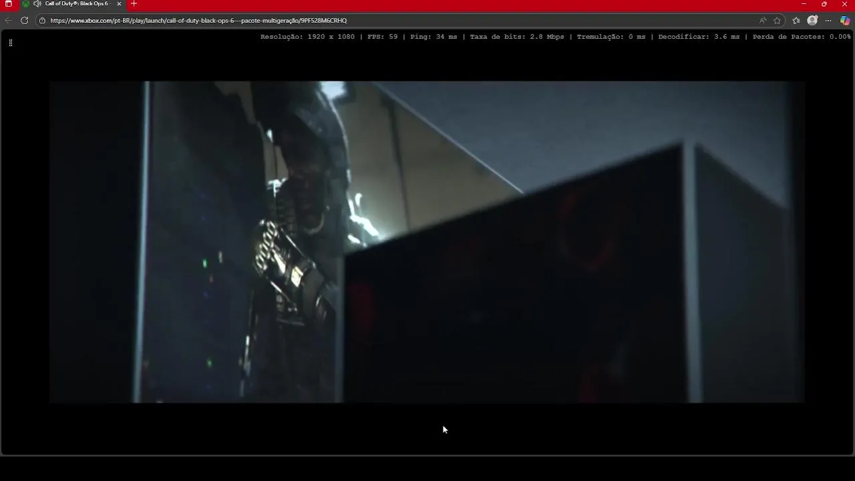Click the Taxa de bits: 2.8 Mbps stat
855x481 pixels.
517,37
